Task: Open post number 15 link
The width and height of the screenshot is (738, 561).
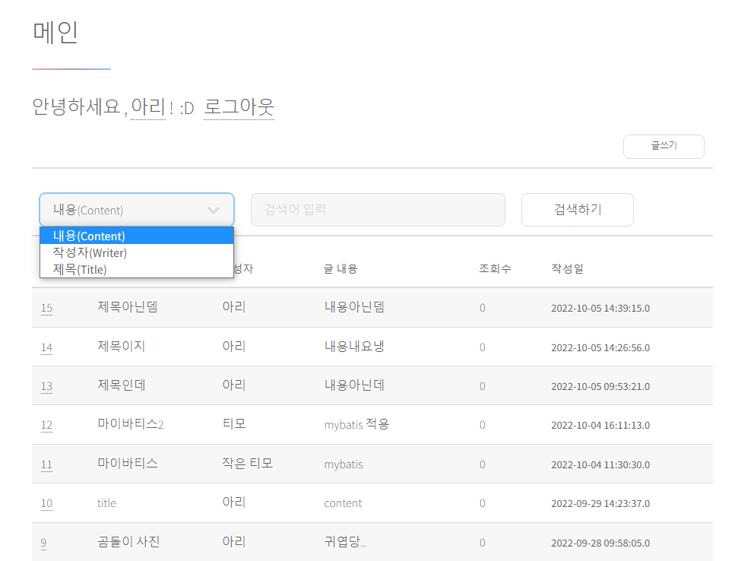Action: point(46,308)
